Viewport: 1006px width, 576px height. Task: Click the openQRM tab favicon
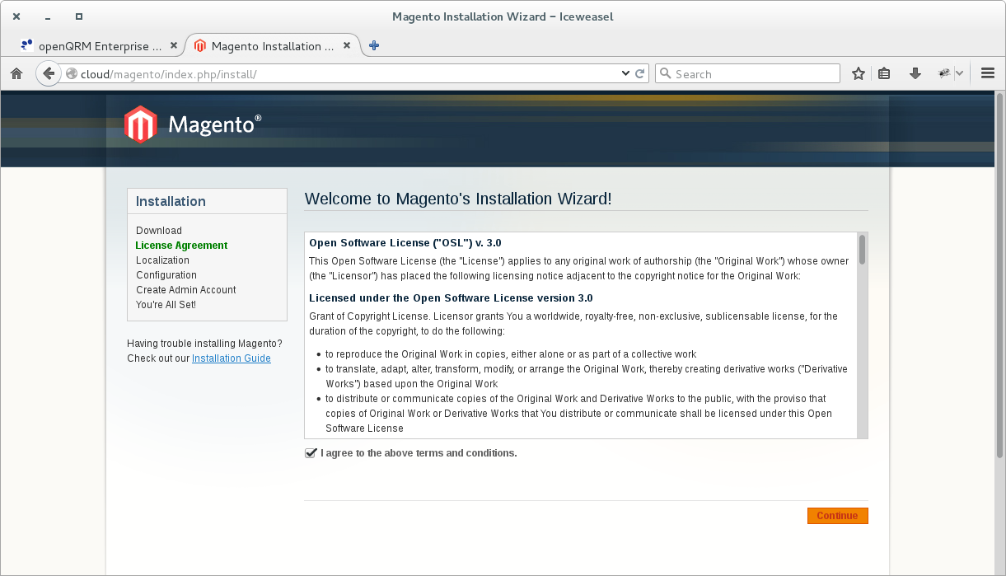pyautogui.click(x=28, y=46)
